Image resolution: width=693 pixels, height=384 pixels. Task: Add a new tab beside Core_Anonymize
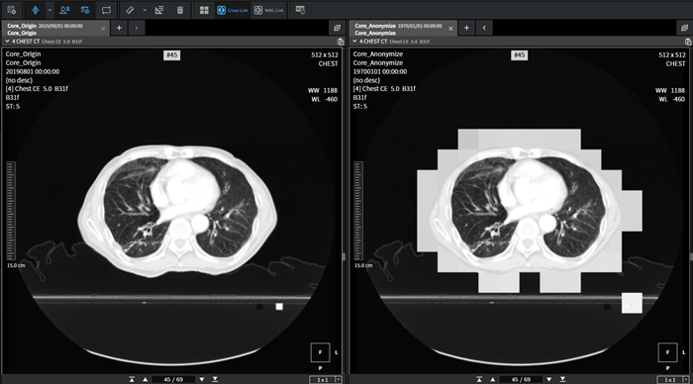[466, 28]
